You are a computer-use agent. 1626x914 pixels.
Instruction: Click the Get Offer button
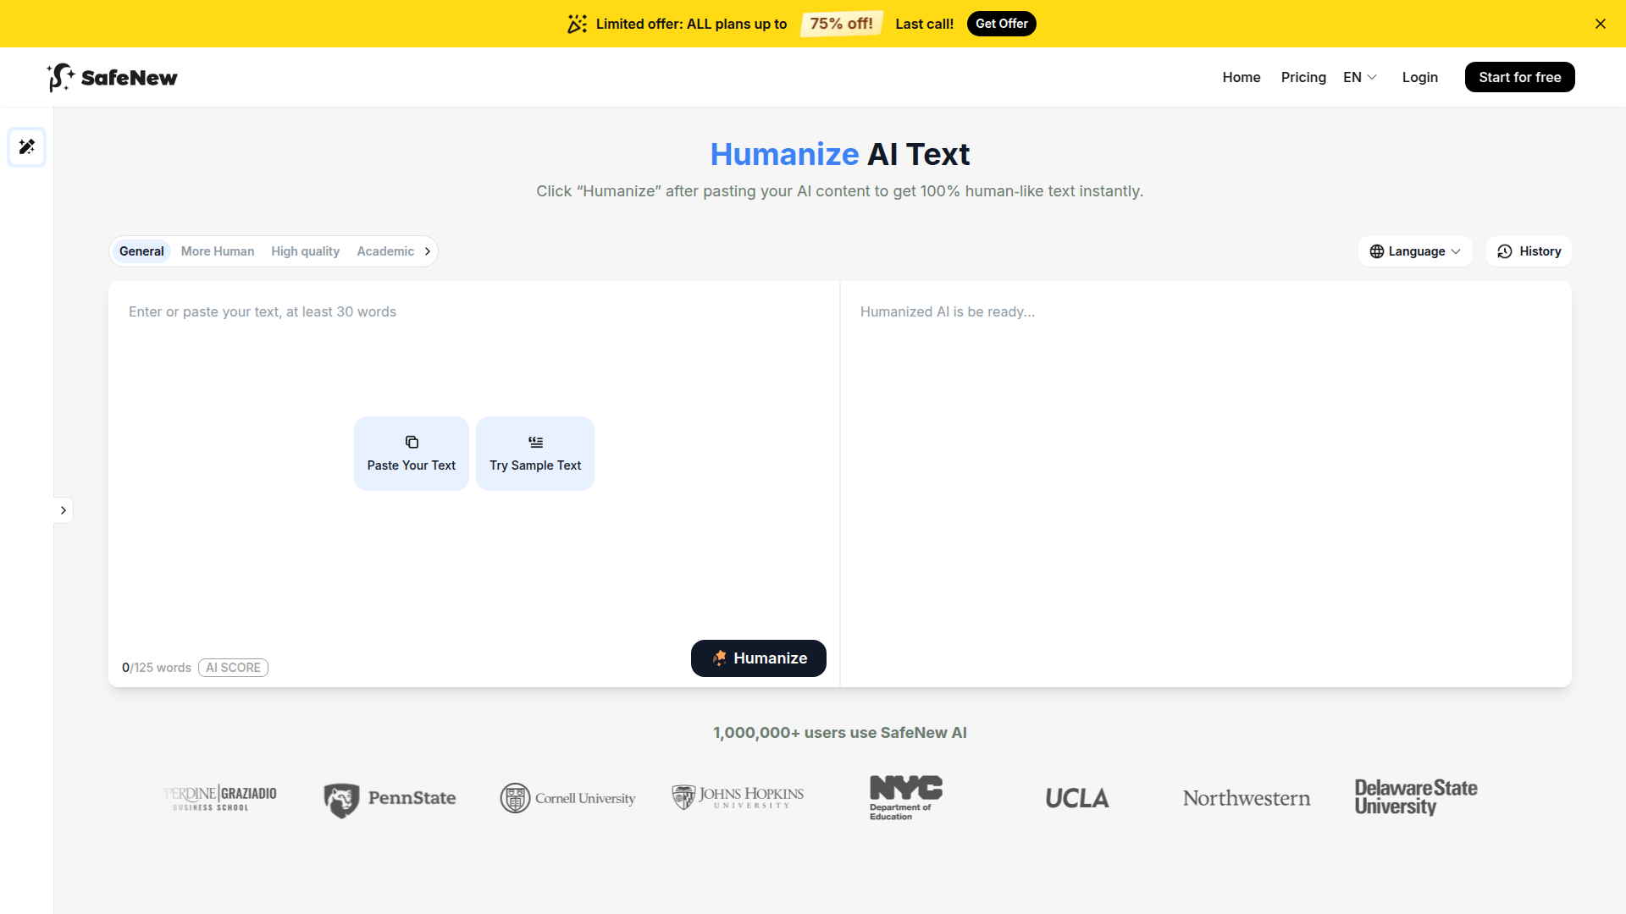(x=1001, y=24)
